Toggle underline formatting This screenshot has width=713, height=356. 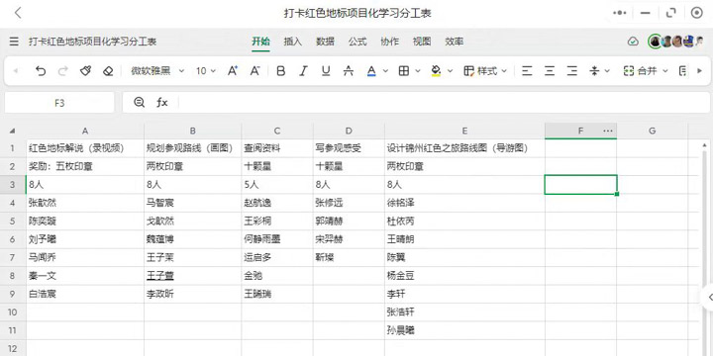pos(326,71)
